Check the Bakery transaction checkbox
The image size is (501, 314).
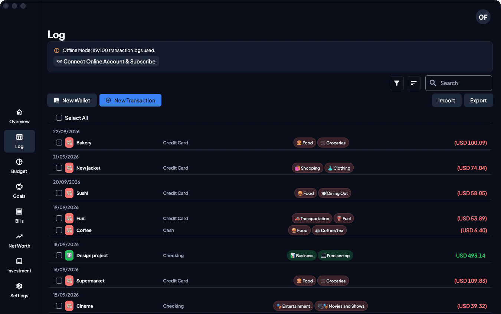[x=59, y=143]
